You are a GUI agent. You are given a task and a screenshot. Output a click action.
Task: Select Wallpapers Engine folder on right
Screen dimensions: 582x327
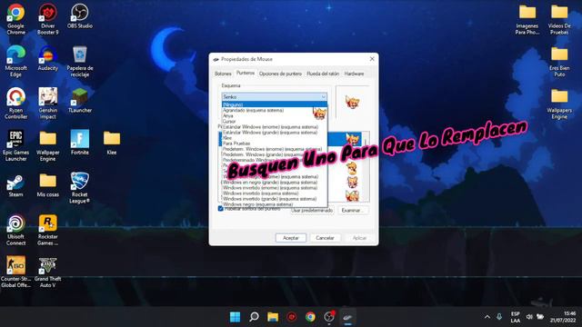pos(559,104)
